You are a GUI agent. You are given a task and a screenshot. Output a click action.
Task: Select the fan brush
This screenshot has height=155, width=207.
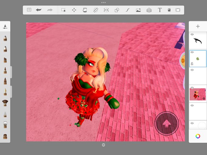click(5, 103)
